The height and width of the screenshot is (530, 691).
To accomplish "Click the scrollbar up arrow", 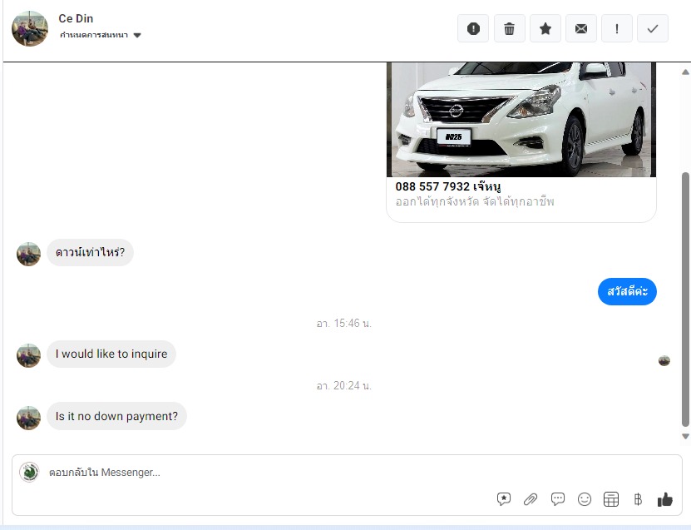I will pyautogui.click(x=685, y=72).
